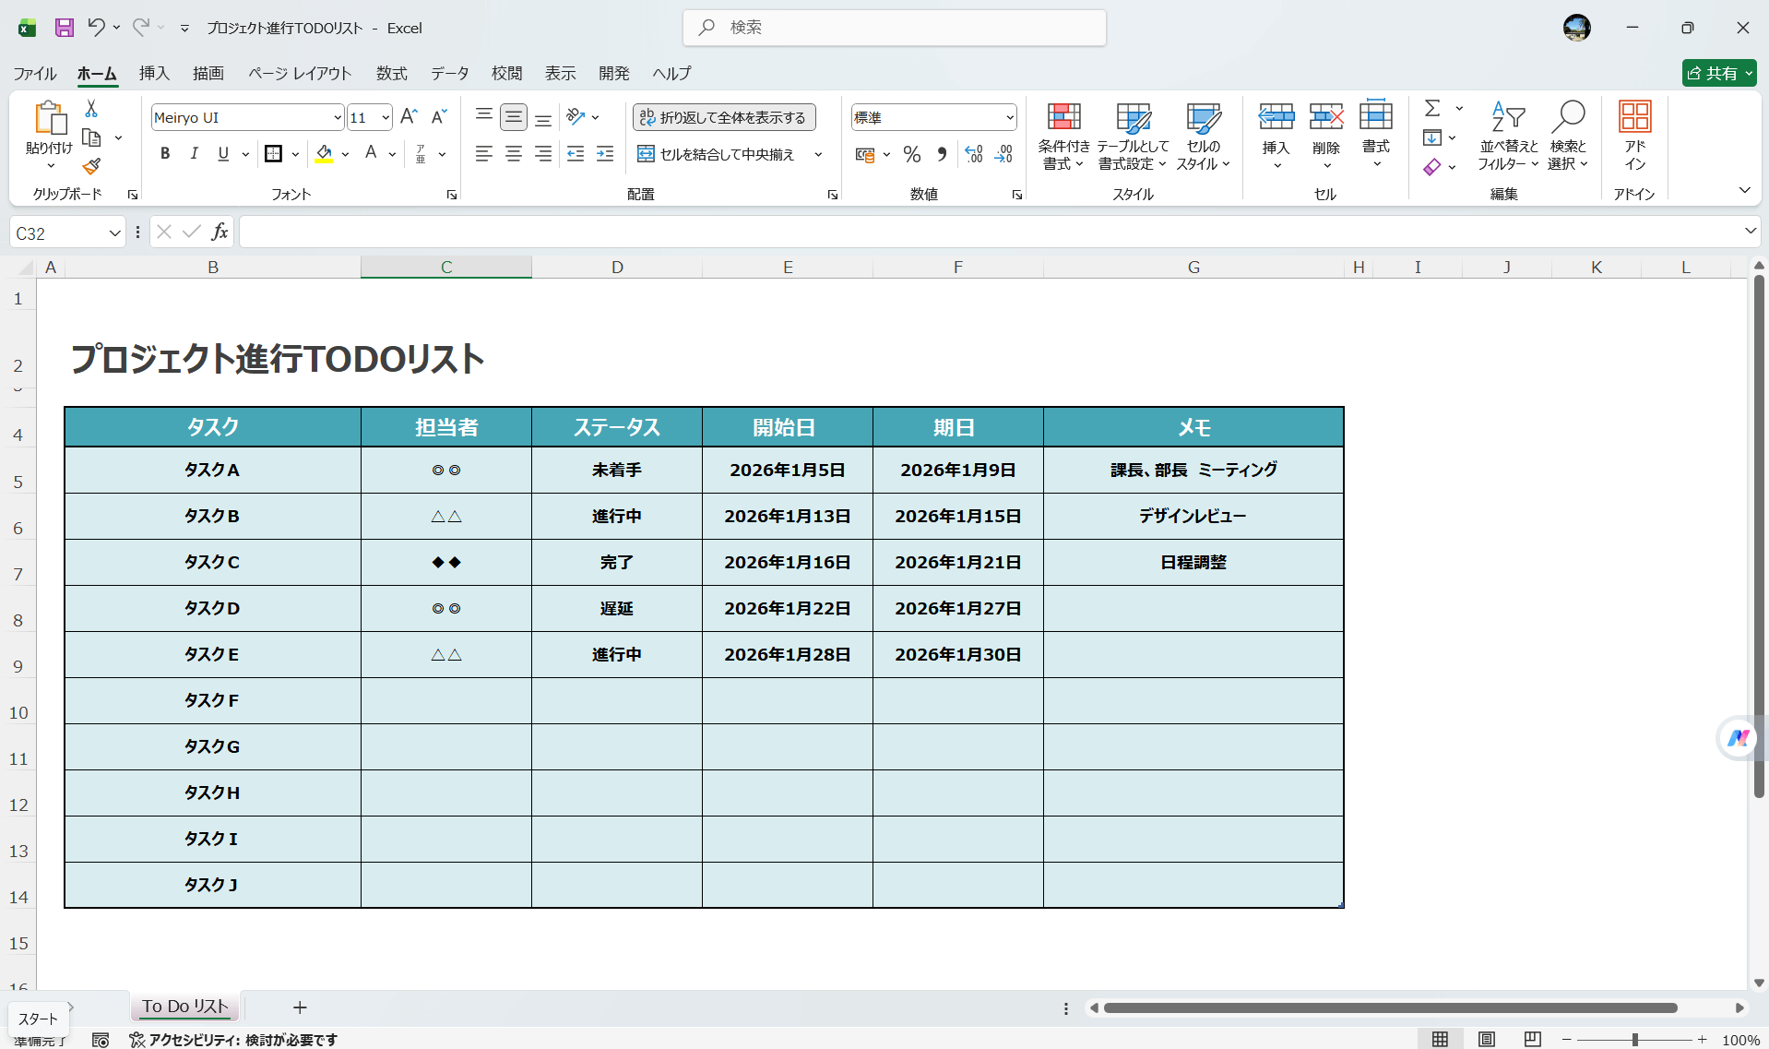Open the 検索と選択 find and select tool
Viewport: 1769px width, 1049px height.
pos(1567,136)
